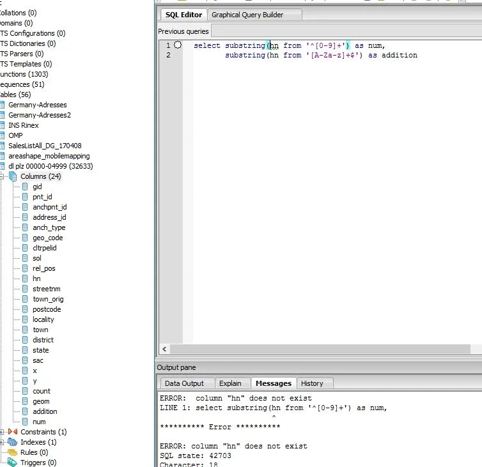View the History tab
Viewport: 482px width, 467px height.
[x=312, y=383]
